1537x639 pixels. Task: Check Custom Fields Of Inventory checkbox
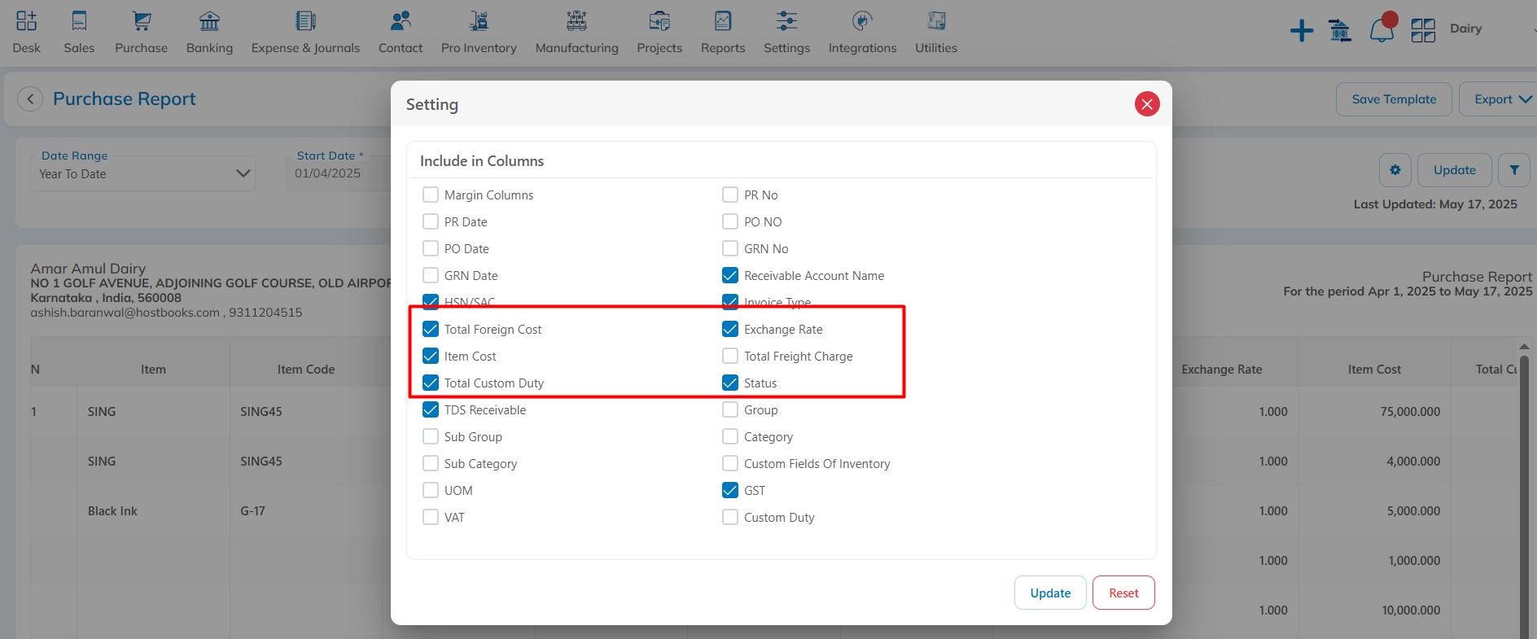click(x=730, y=463)
